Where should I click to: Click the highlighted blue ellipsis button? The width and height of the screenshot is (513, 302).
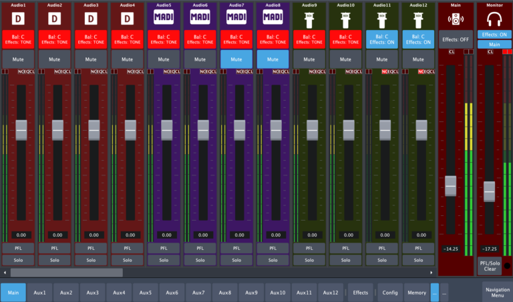coord(434,293)
